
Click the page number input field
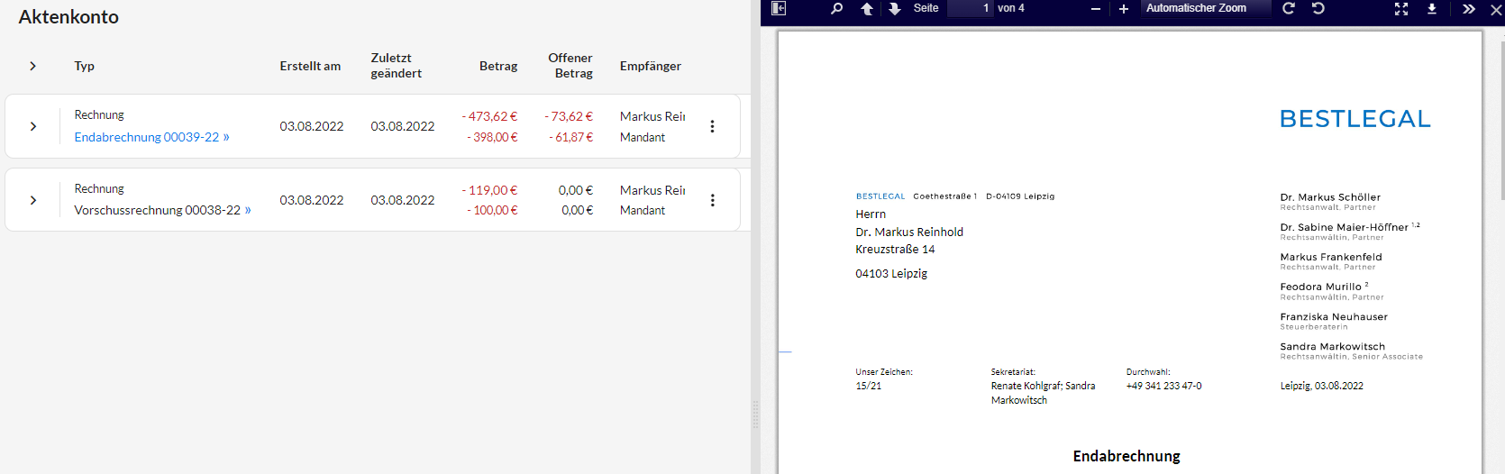(x=971, y=8)
